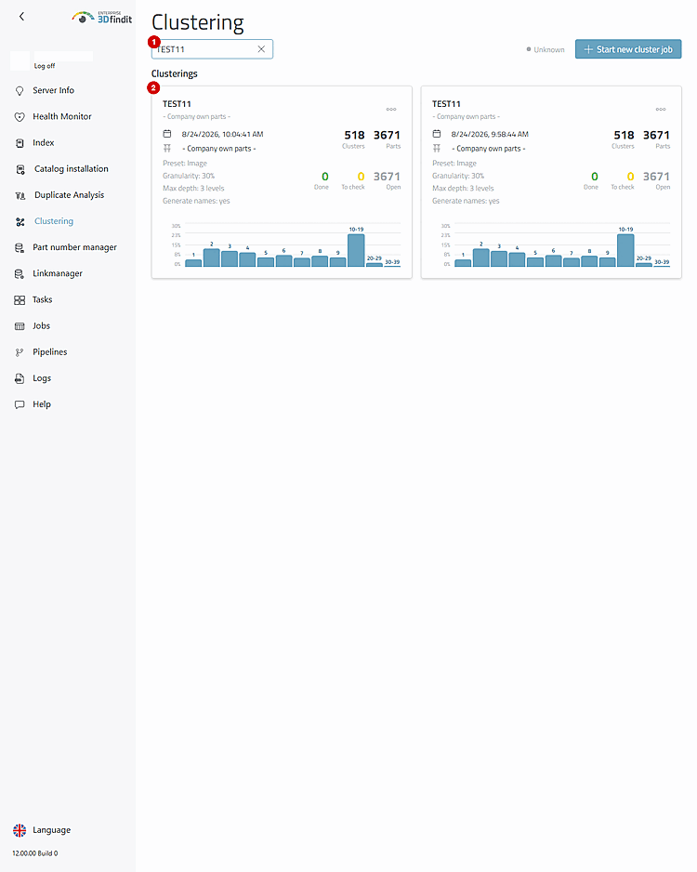Image resolution: width=697 pixels, height=872 pixels.
Task: View Logs page
Action: click(42, 377)
